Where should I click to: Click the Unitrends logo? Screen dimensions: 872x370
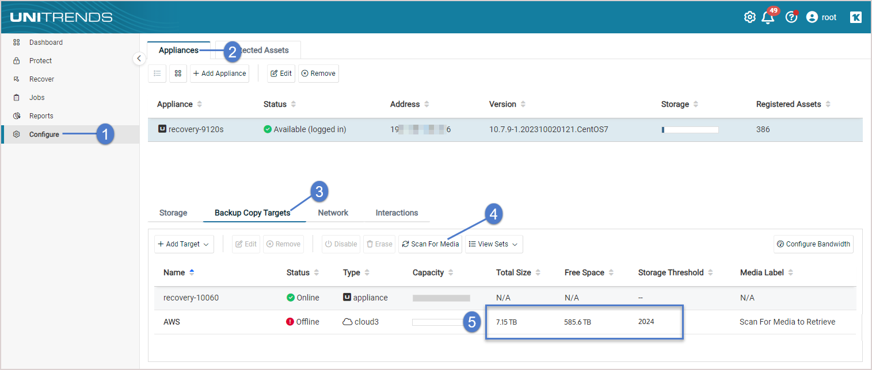coord(61,17)
